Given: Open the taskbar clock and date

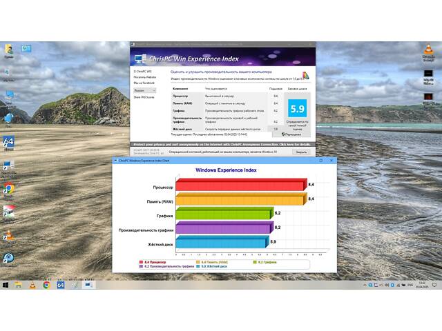Looking at the screenshot, I should (422, 285).
